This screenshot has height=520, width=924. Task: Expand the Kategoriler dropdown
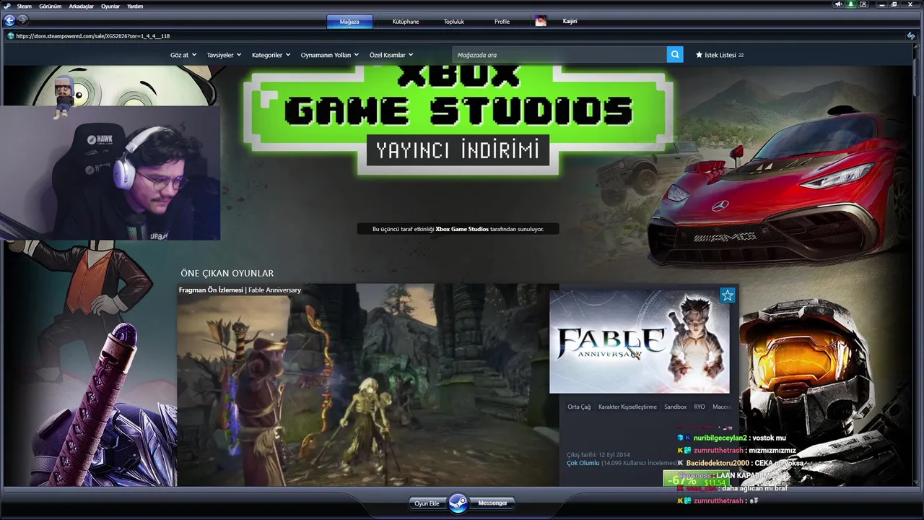point(271,55)
